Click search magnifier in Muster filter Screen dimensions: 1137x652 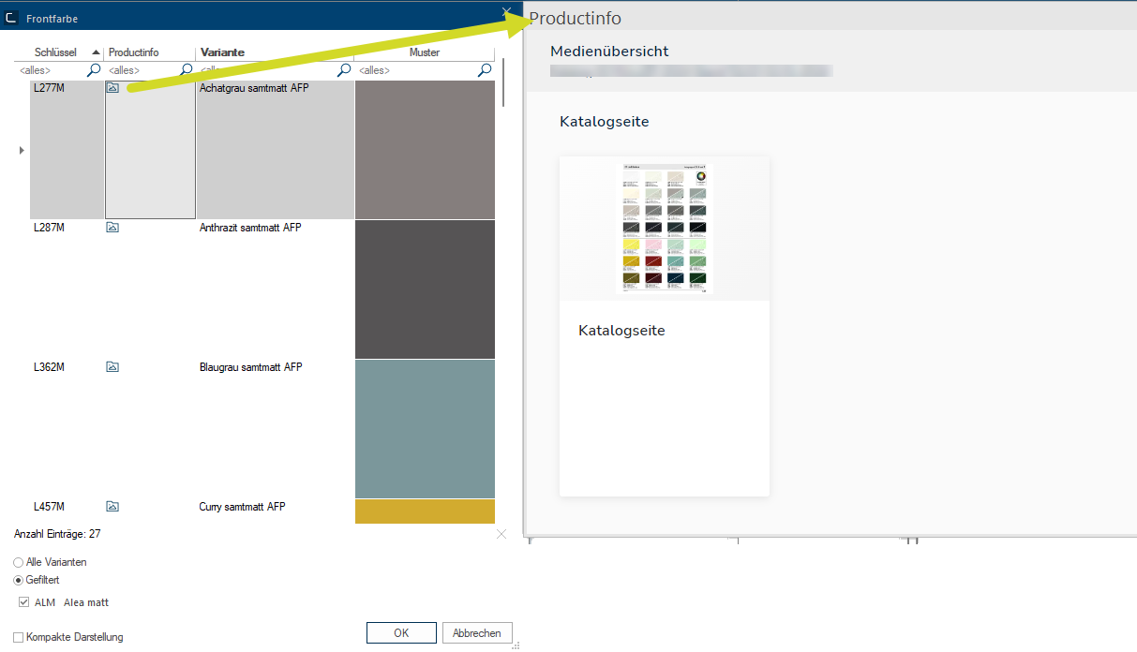click(485, 69)
